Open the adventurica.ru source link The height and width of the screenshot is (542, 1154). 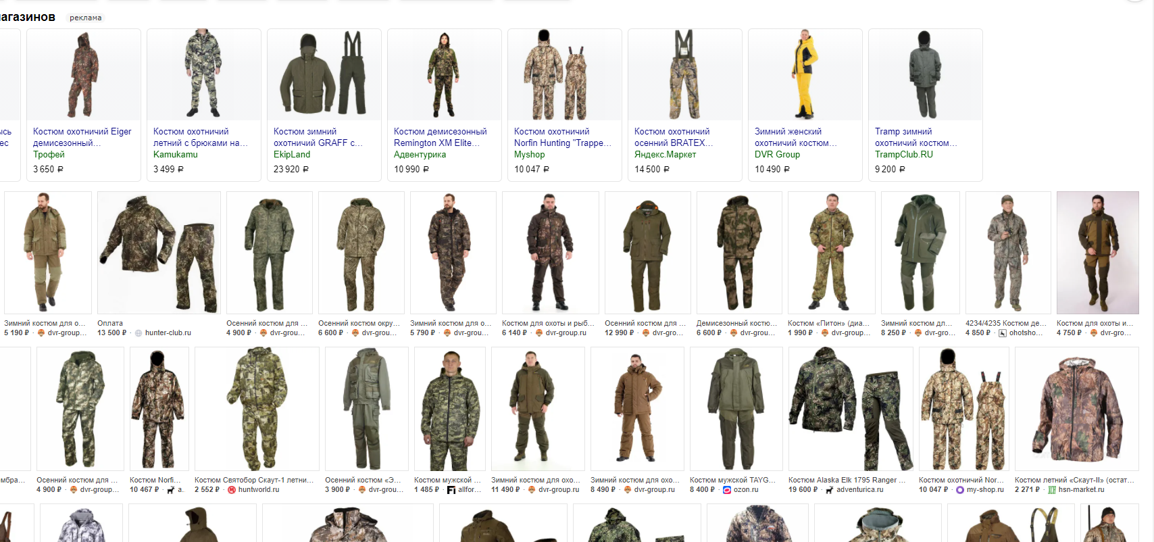(x=860, y=490)
